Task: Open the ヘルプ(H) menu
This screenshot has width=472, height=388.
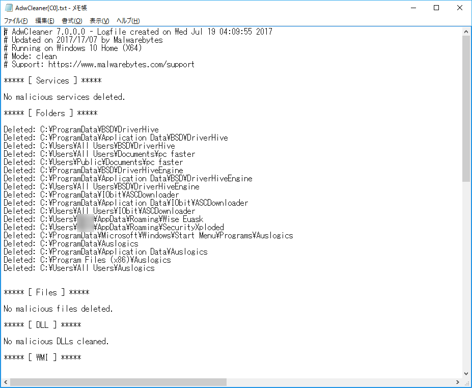Action: coord(128,21)
